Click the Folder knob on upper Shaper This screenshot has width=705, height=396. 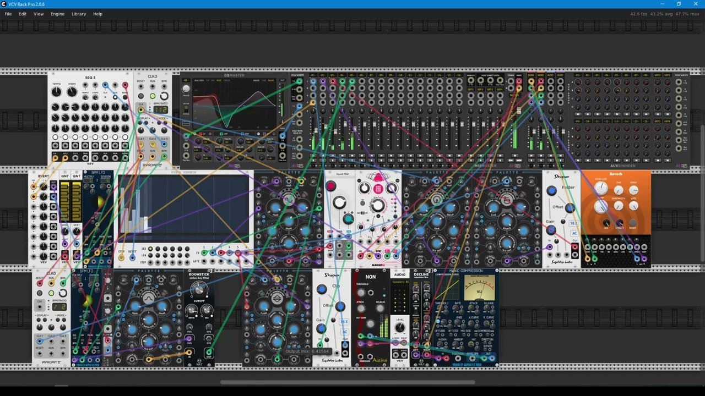pyautogui.click(x=551, y=191)
